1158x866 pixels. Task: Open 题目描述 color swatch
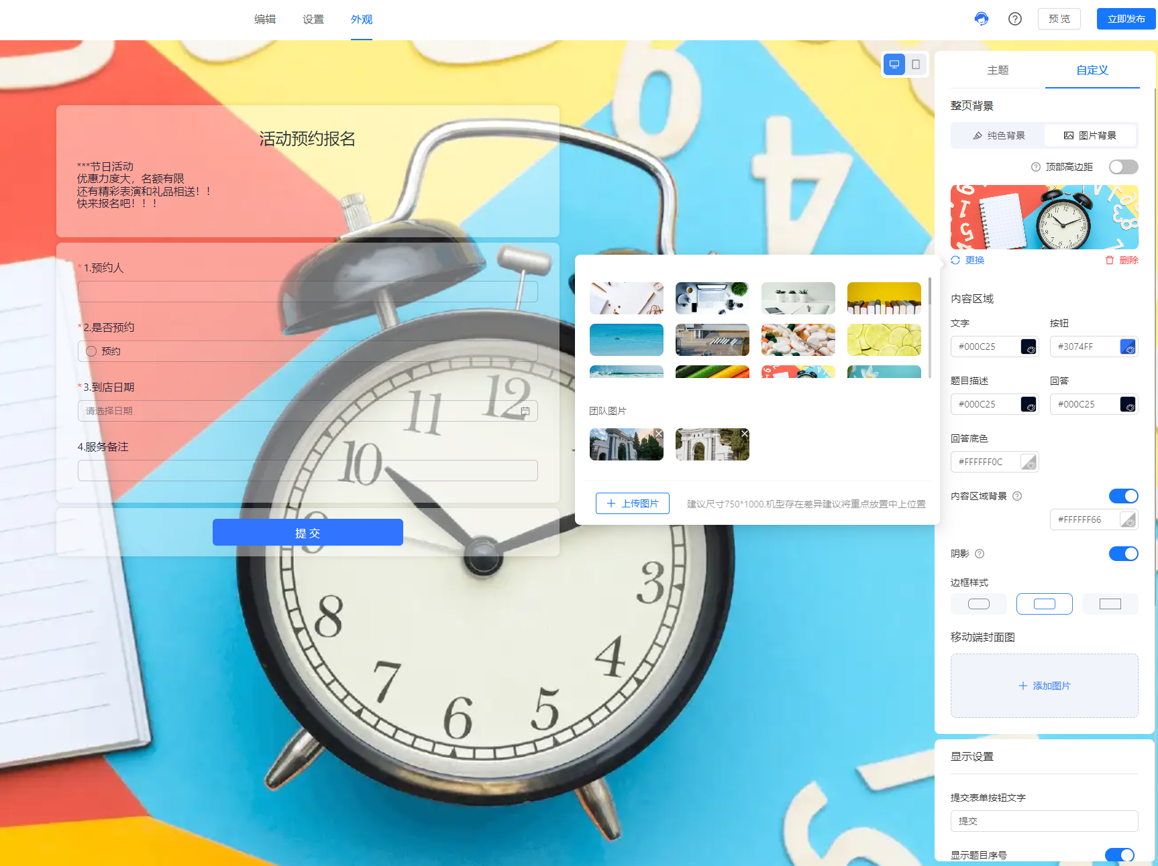click(1029, 404)
